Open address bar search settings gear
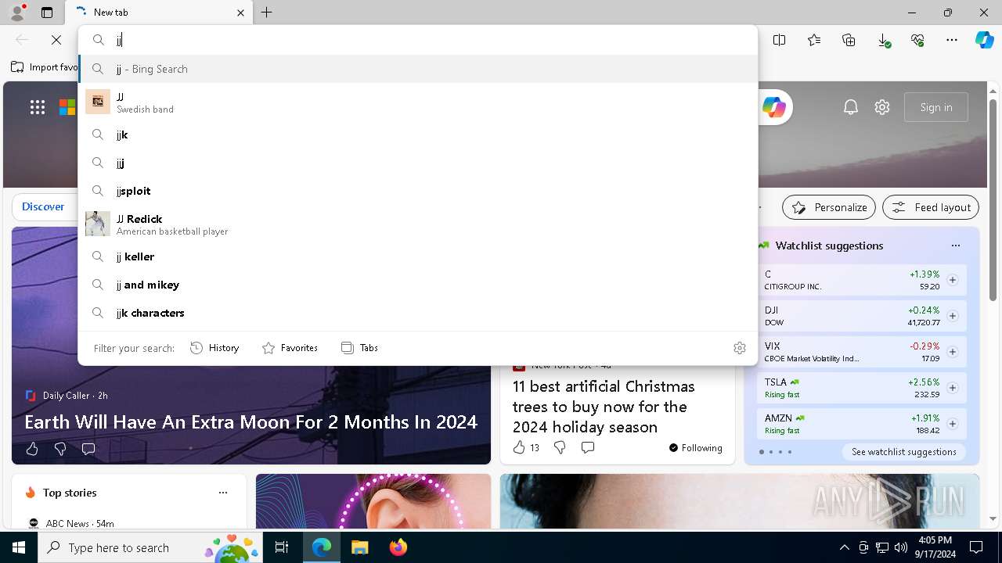The image size is (1002, 563). 740,348
